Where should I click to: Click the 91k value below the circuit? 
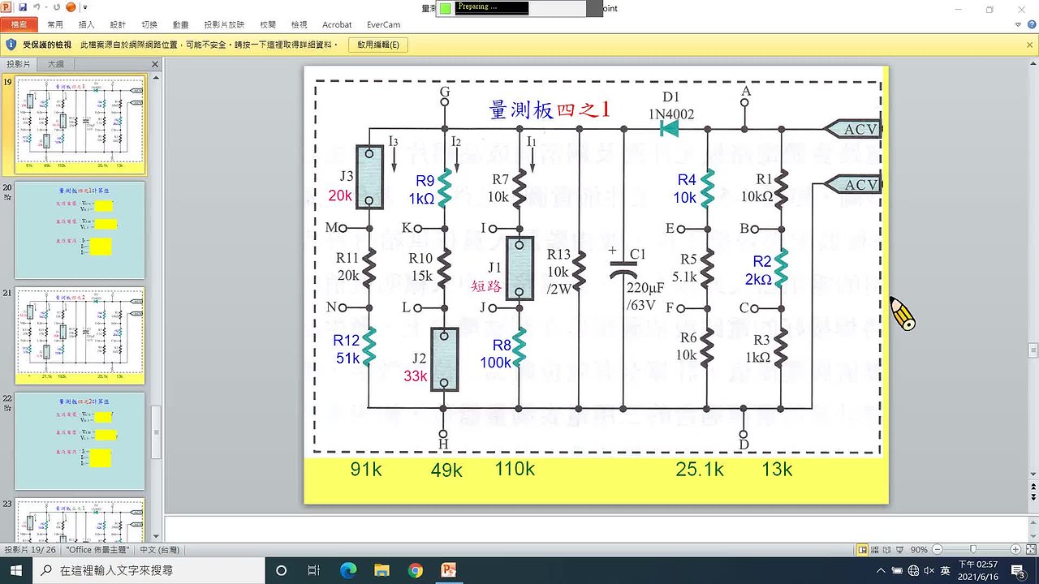coord(366,469)
